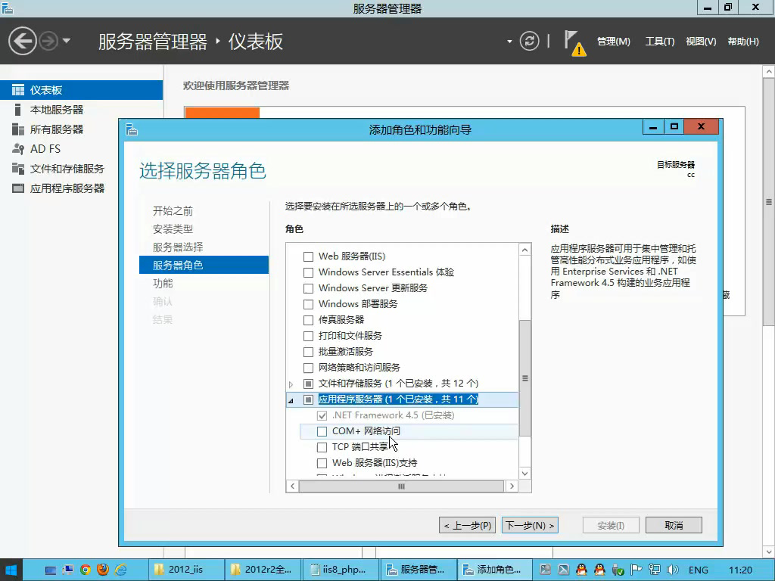Go to the 功能 wizard step

pos(163,283)
